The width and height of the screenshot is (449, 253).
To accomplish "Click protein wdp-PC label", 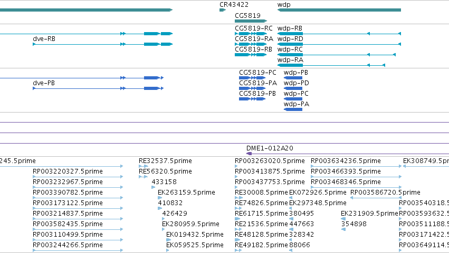I will point(296,94).
